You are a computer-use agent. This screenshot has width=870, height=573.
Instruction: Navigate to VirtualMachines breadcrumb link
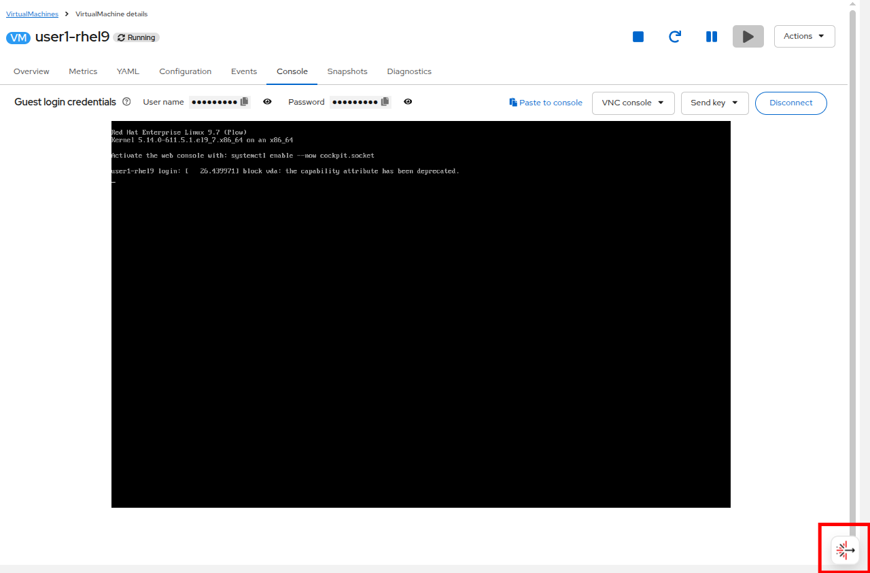[32, 14]
